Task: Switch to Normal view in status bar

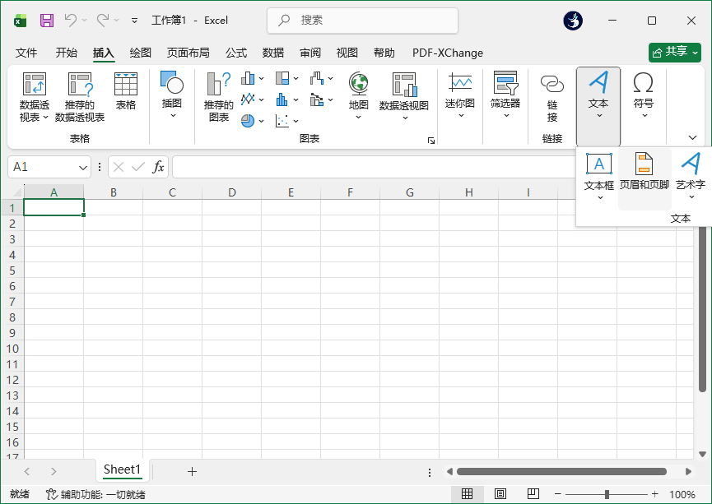Action: [468, 494]
